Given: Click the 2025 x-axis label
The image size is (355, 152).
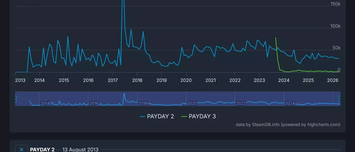Looking at the screenshot, I should (308, 80).
